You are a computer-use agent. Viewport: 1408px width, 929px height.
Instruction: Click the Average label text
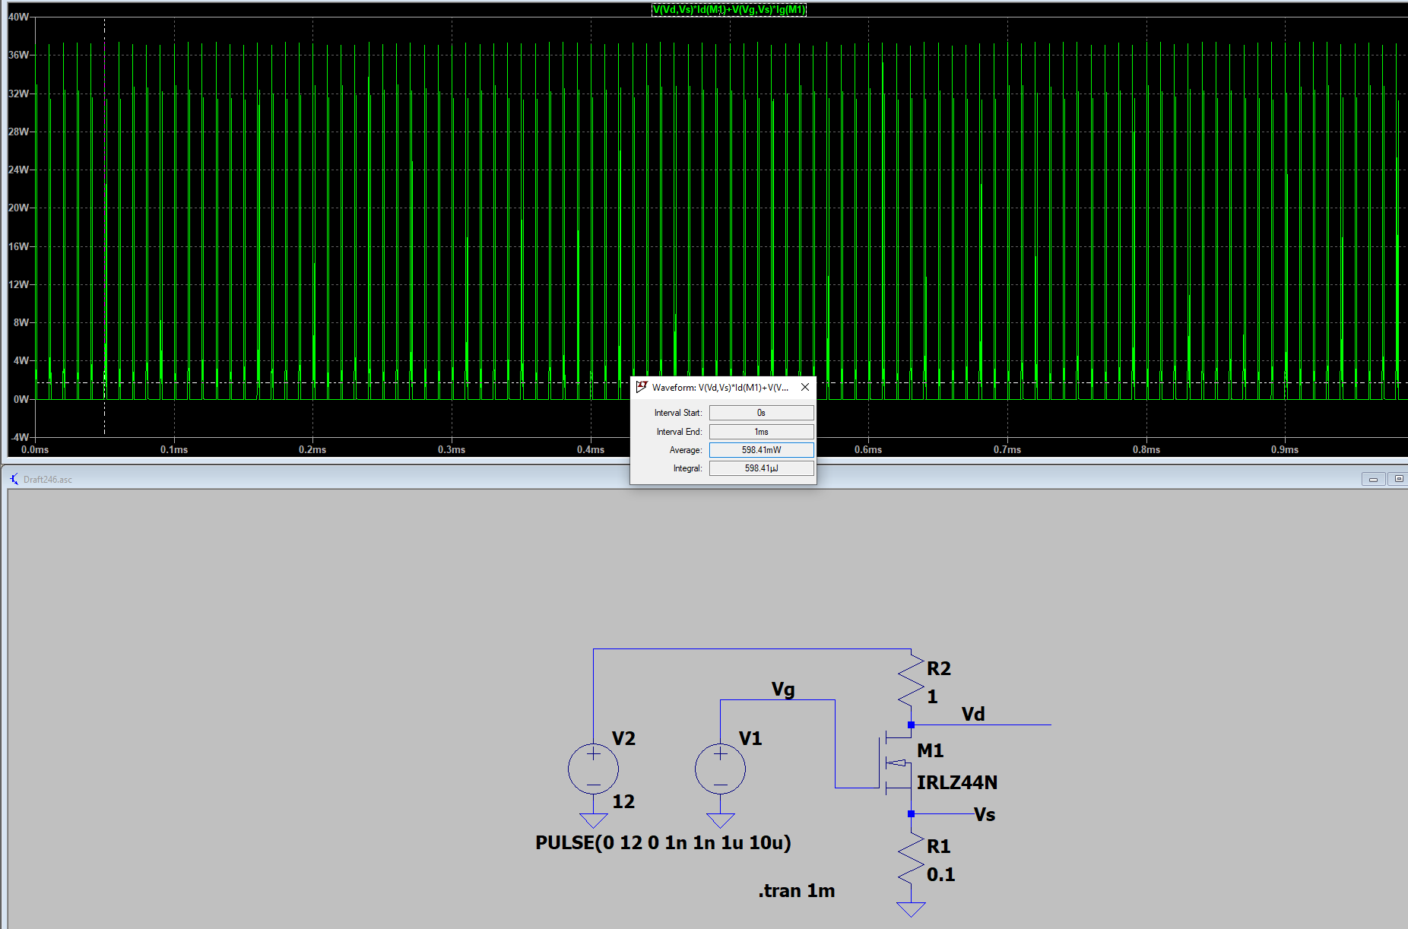[x=686, y=450]
